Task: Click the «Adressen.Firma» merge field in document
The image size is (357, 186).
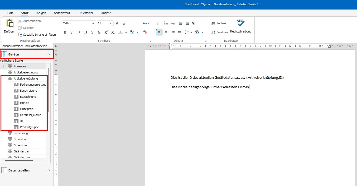Action: pyautogui.click(x=235, y=87)
